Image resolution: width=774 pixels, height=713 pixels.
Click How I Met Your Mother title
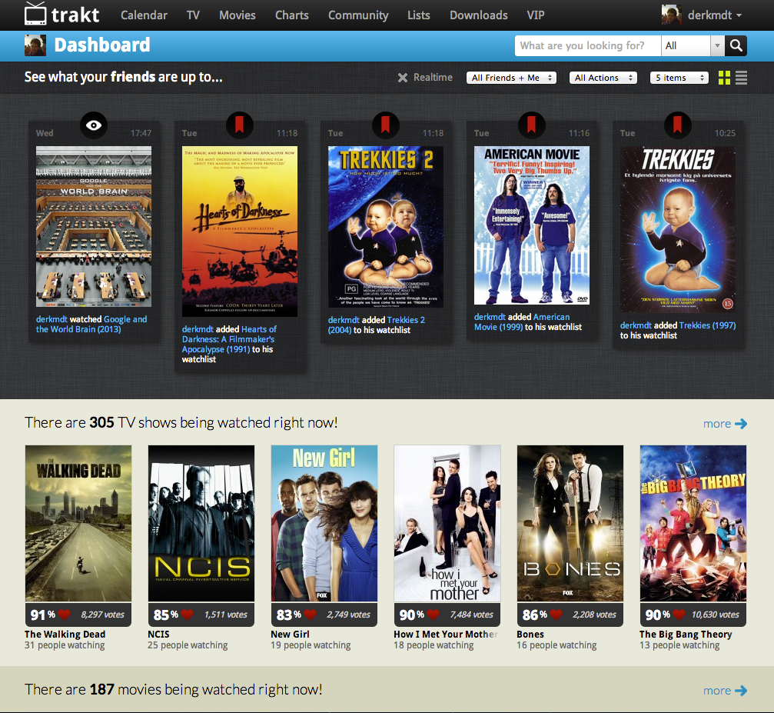(446, 634)
